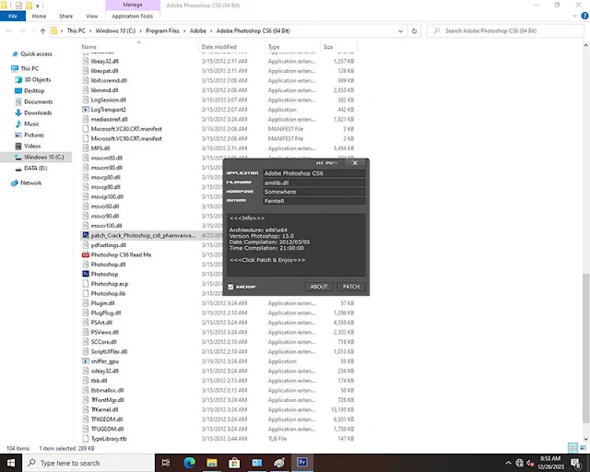The height and width of the screenshot is (472, 590).
Task: Open the Application Tools tab
Action: (133, 17)
